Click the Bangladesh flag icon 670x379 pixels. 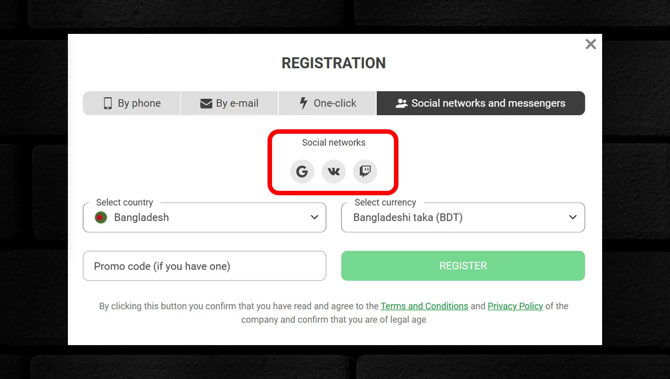[x=101, y=218]
